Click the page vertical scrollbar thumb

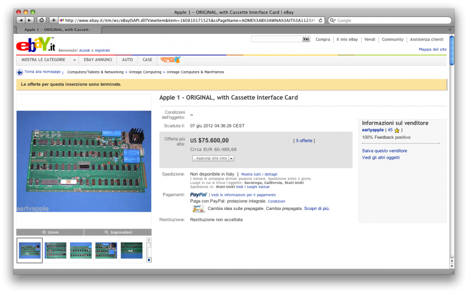[452, 50]
